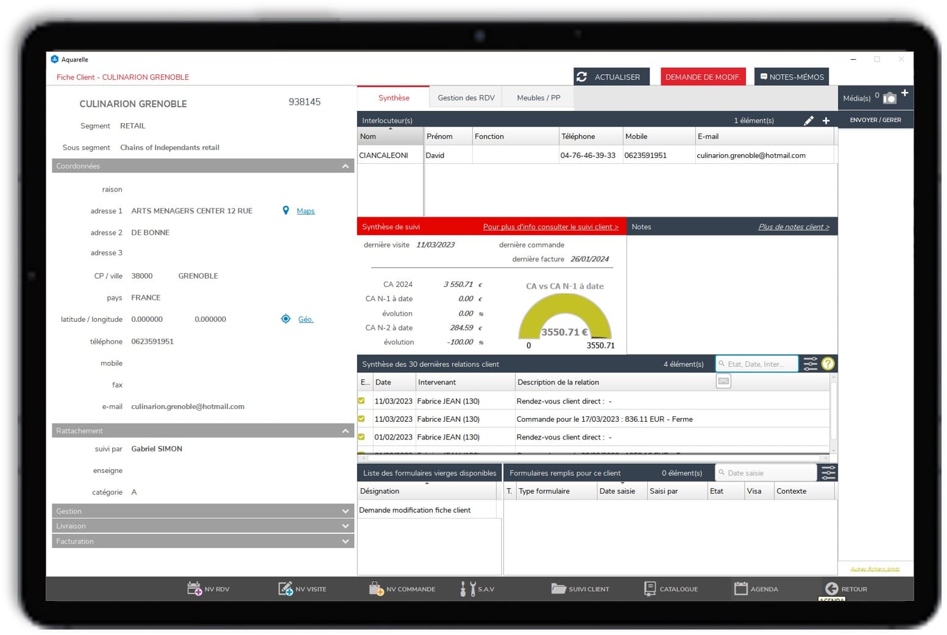
Task: Click the Géo target icon
Action: click(285, 319)
